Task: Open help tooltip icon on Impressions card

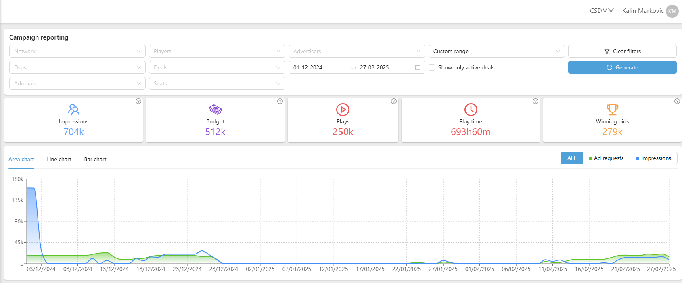Action: [x=138, y=101]
